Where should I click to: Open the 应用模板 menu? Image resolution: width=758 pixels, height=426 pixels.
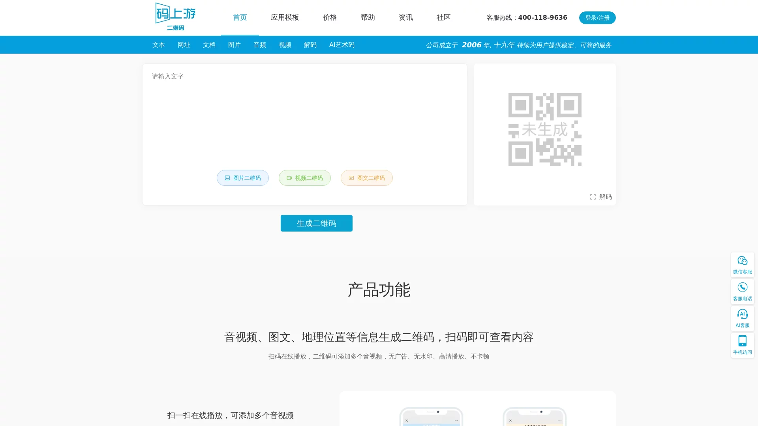point(285,17)
